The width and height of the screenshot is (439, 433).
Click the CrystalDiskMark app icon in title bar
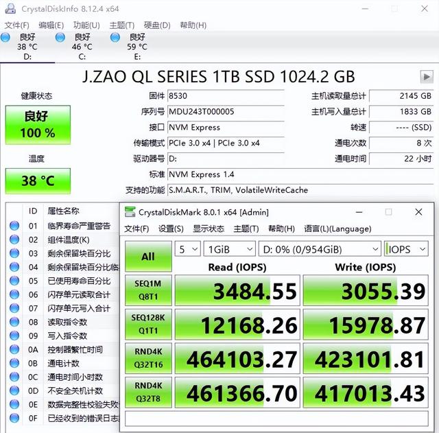130,212
